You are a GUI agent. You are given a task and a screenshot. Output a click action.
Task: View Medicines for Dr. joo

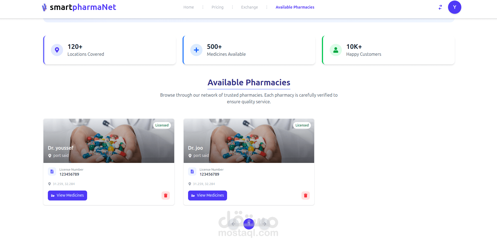tap(207, 196)
